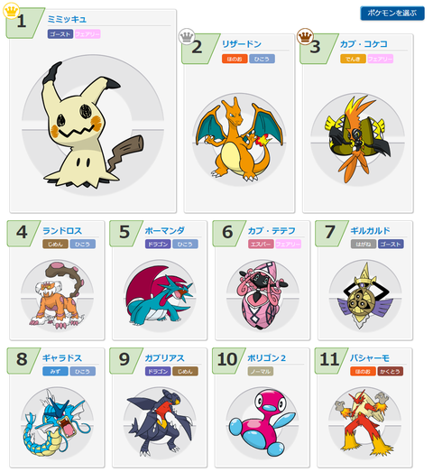Click the Porygon2 image in rank 10

click(263, 422)
